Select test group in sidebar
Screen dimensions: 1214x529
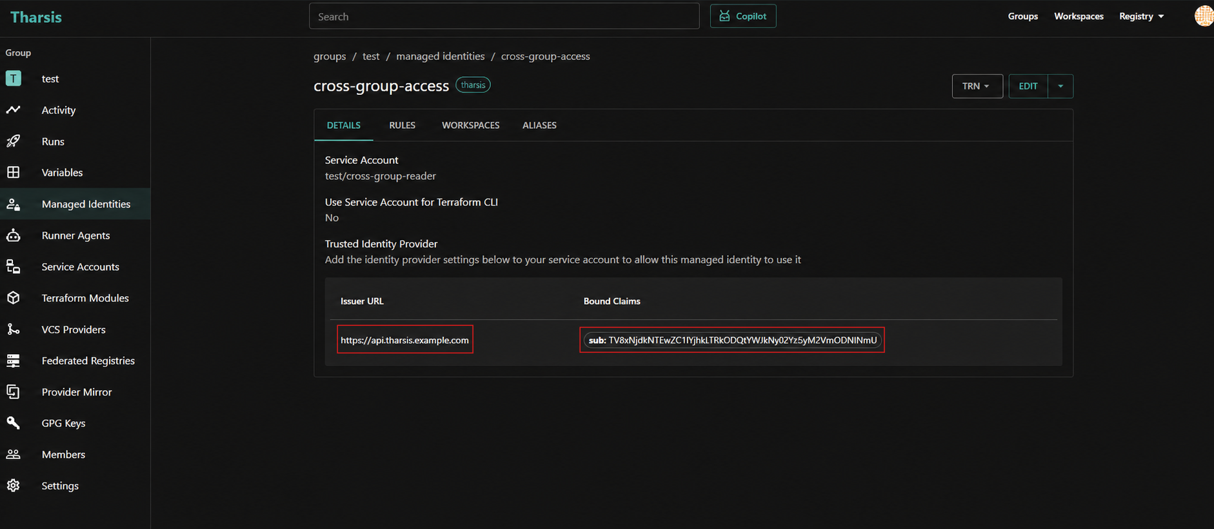(x=75, y=79)
